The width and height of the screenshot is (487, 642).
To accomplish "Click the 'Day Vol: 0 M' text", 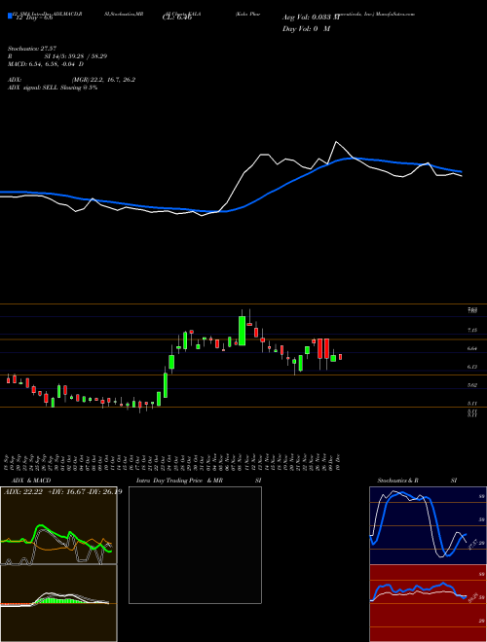I will 306,28.
